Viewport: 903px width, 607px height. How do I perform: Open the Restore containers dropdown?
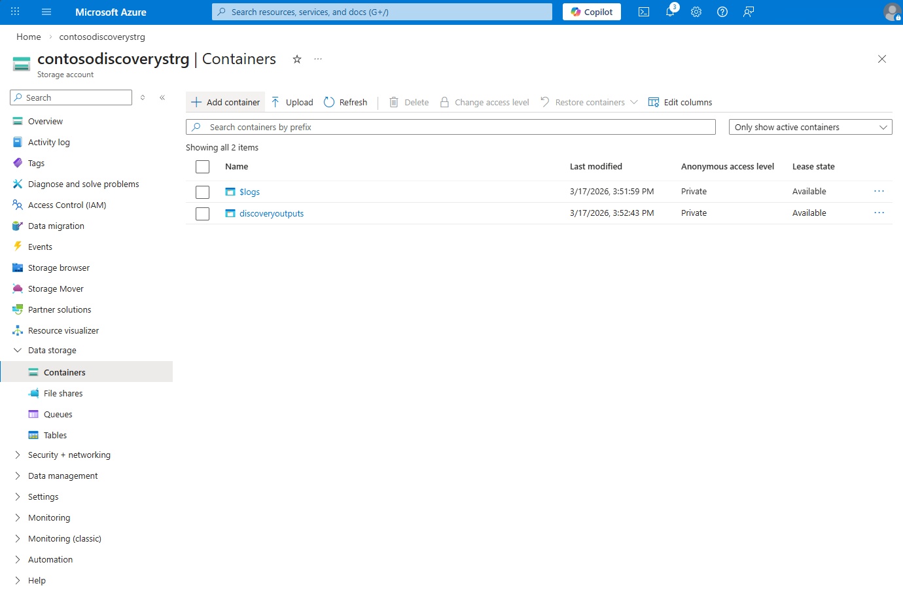tap(589, 102)
